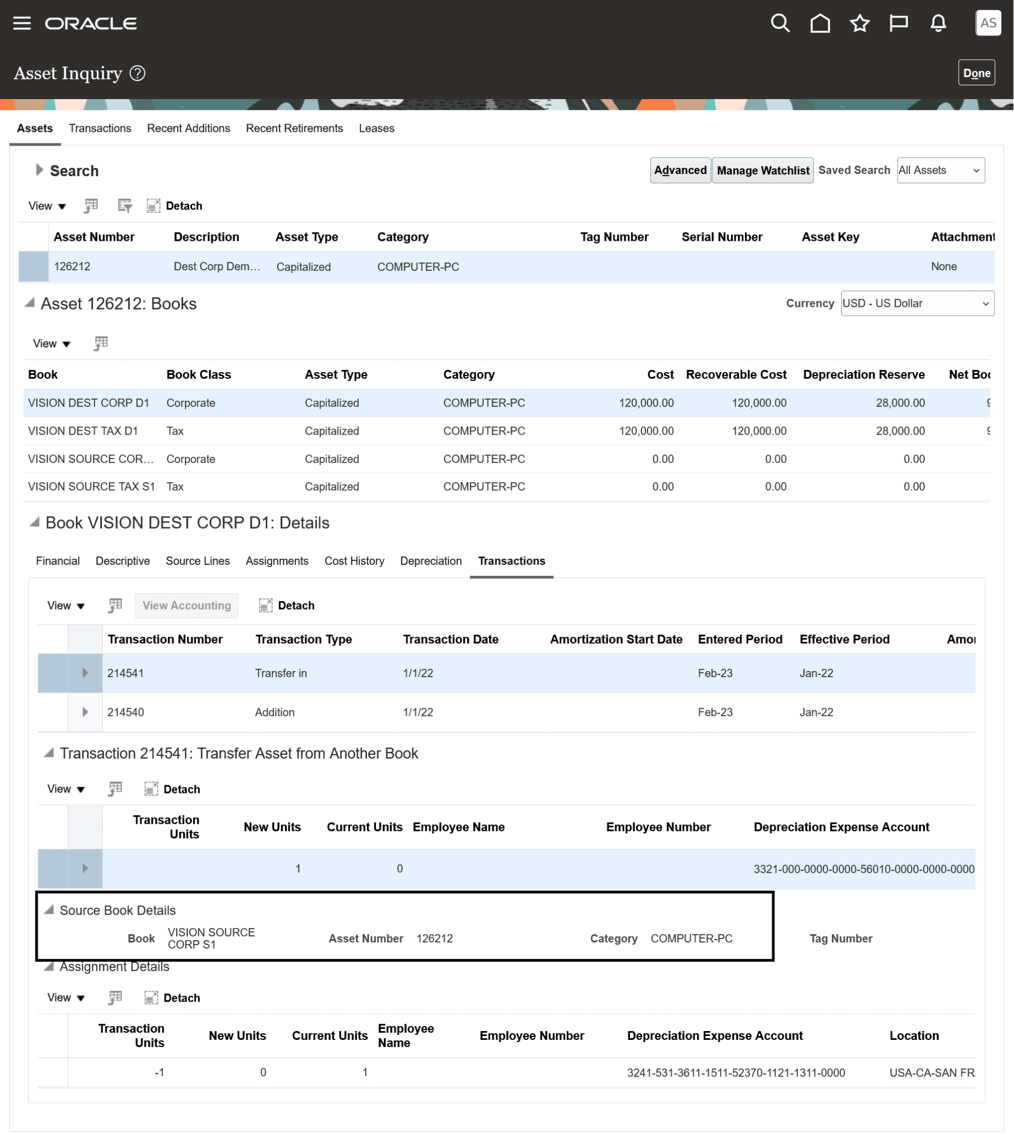Click the Home icon in the header
This screenshot has height=1134, width=1014.
tap(820, 23)
